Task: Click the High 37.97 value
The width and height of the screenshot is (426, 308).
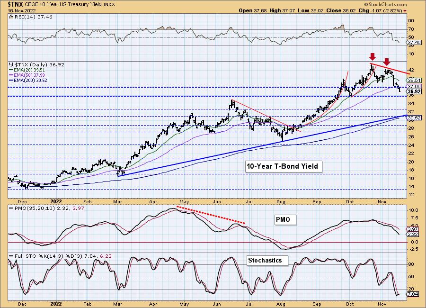Action: point(283,10)
